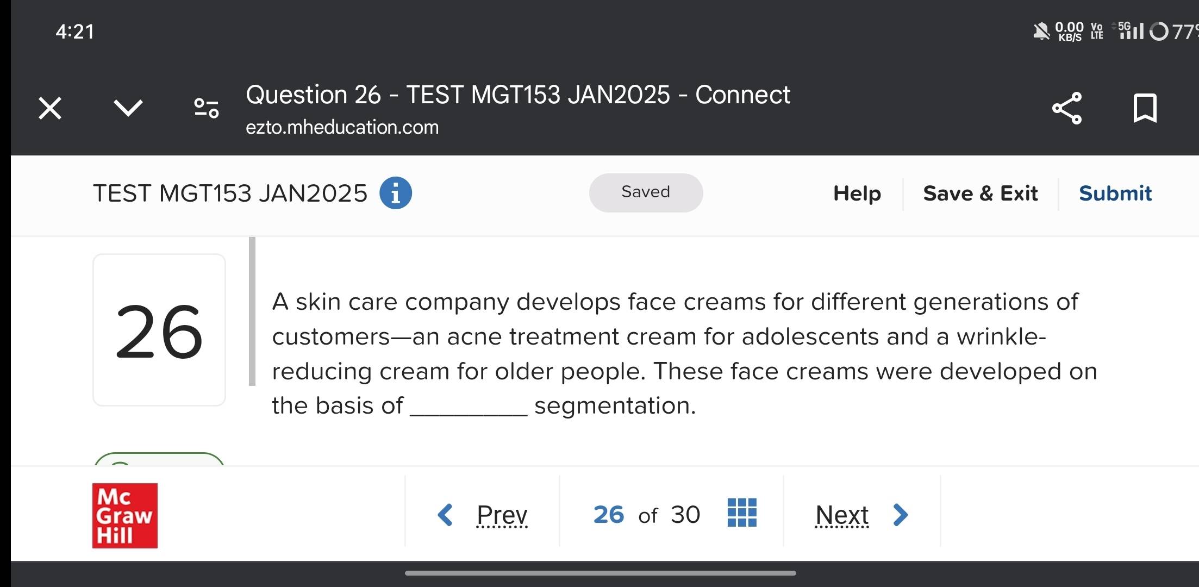Open the share options for this page

[x=1066, y=109]
